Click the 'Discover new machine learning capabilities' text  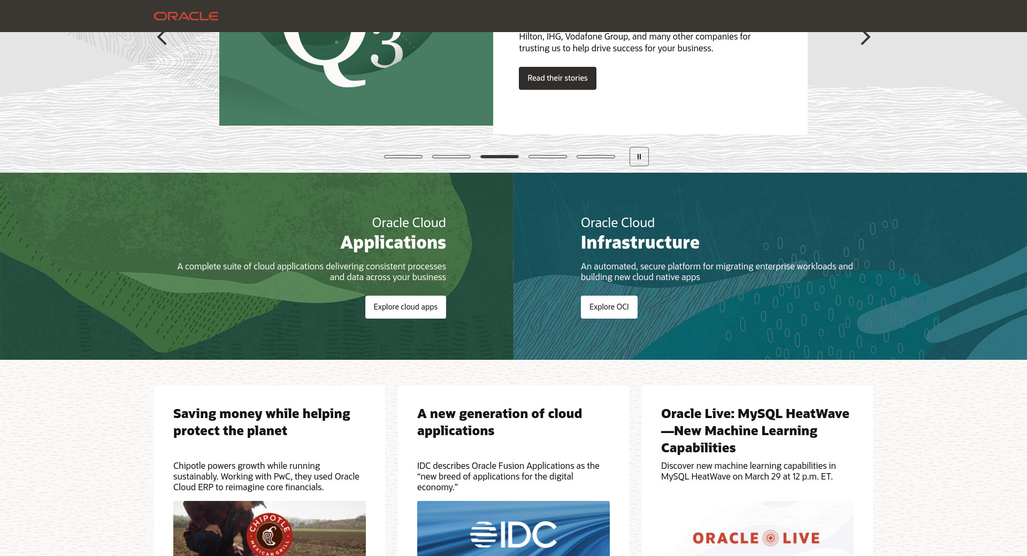pos(748,471)
